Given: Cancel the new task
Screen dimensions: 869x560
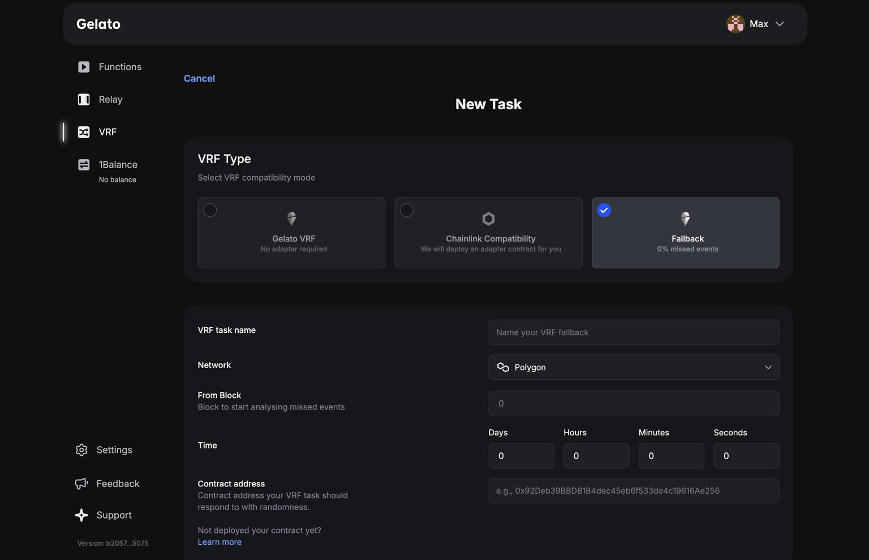Looking at the screenshot, I should click(199, 79).
